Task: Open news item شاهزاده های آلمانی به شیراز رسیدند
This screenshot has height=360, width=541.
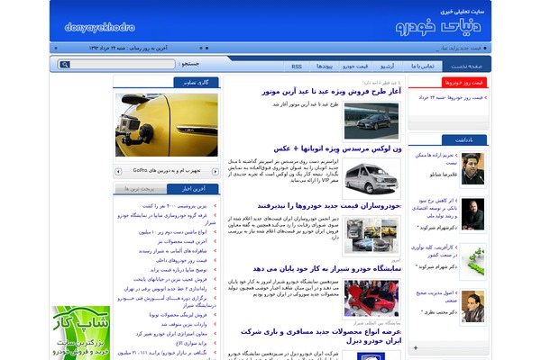Action: 172,251
